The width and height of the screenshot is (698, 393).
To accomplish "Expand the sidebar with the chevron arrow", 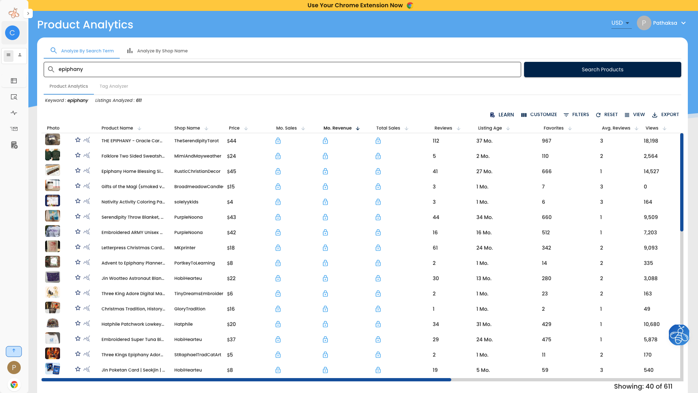I will (28, 13).
